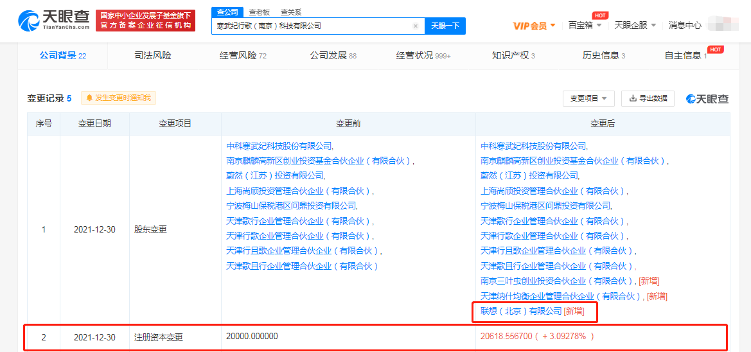Open 中科寒武纪科技股份有限公司 in 变更前 column

tap(279, 146)
